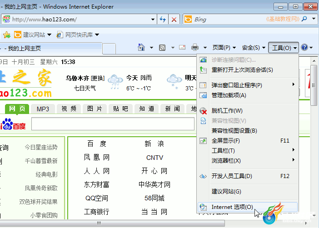319x228 pixels.
Task: Select the 贴吧 search tab
Action: (120, 109)
